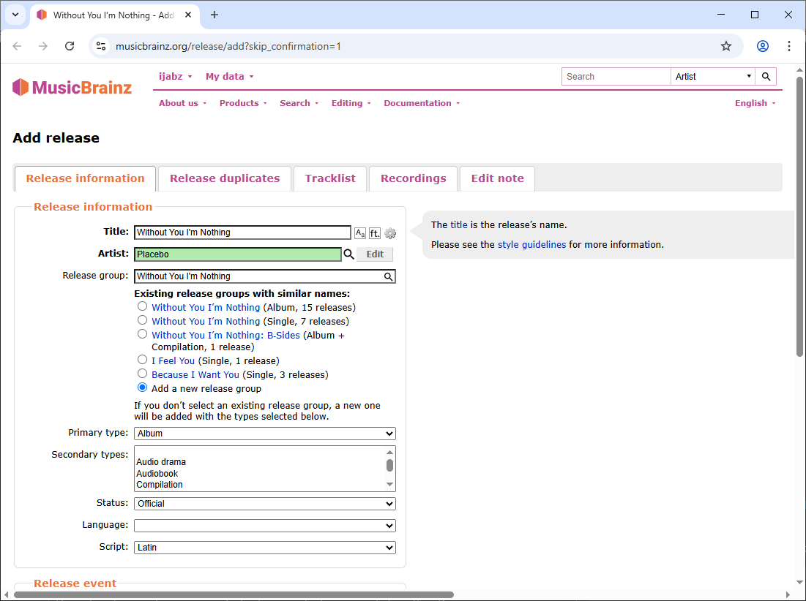The image size is (806, 601).
Task: Click the MusicBrainz logo
Action: [x=72, y=87]
